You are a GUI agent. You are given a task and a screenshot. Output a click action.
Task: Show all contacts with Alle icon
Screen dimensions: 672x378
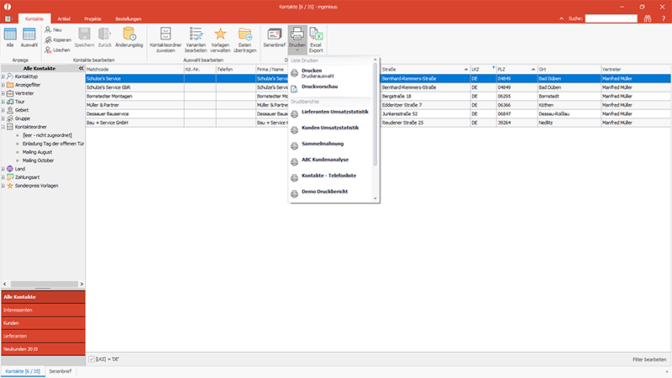coord(10,37)
